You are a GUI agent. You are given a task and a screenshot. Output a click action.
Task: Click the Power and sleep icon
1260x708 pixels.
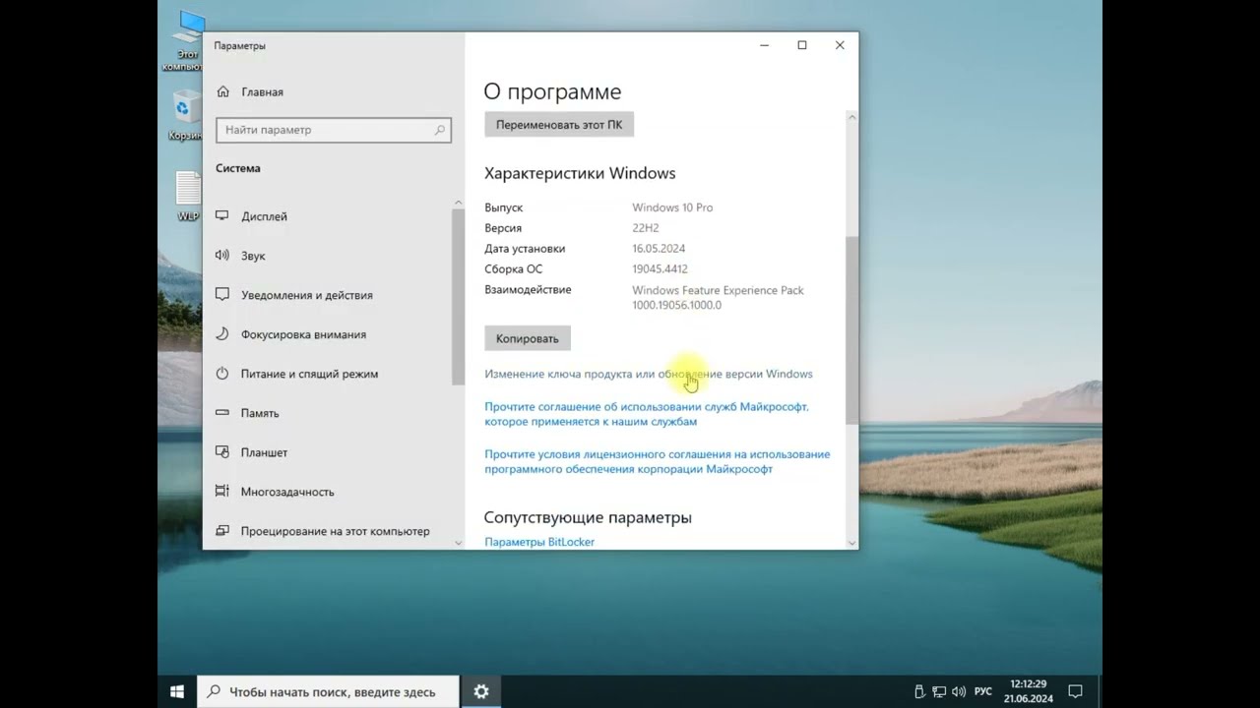pyautogui.click(x=221, y=373)
